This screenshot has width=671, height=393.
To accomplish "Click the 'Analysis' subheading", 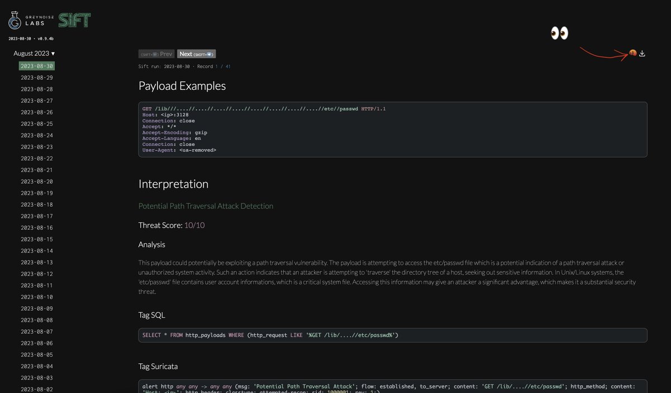I will click(x=152, y=245).
